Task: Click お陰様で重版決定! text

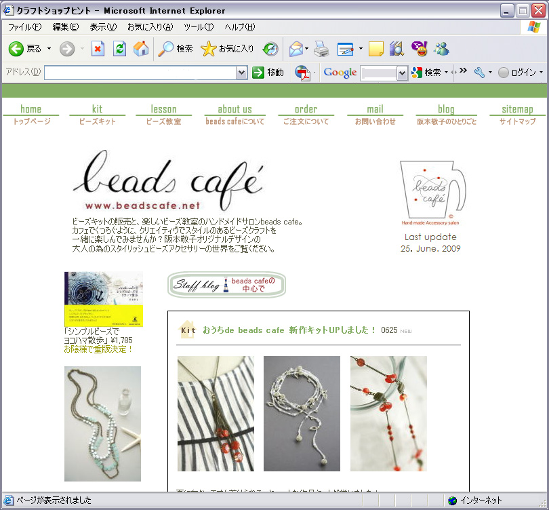Action: point(98,349)
